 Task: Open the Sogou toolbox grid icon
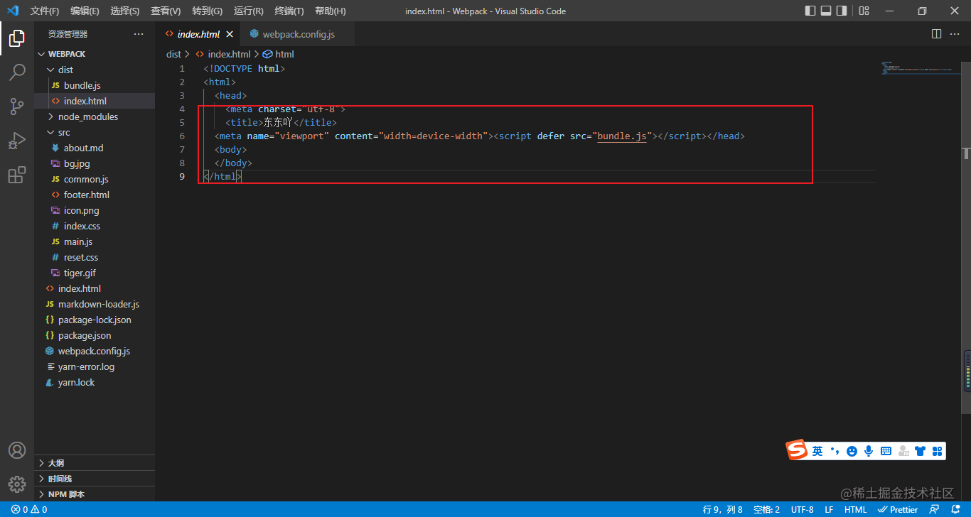(x=937, y=451)
